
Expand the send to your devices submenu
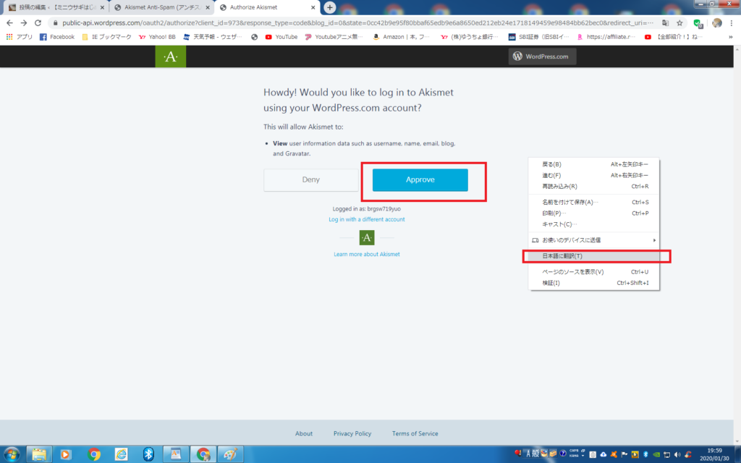coord(593,239)
